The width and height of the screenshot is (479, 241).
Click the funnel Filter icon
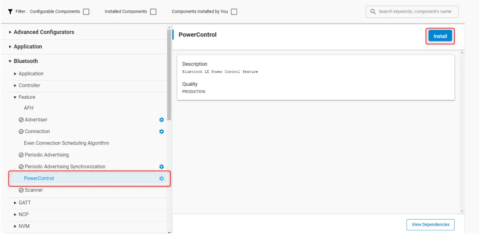pos(10,11)
